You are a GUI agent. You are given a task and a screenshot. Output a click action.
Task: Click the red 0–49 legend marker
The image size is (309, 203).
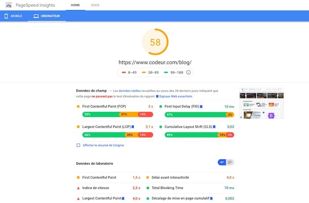124,72
